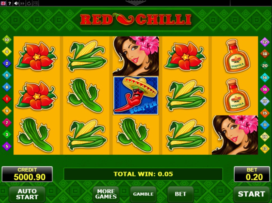Click the circular reload arrow icon
This screenshot has height=203, width=272.
(x=29, y=3)
